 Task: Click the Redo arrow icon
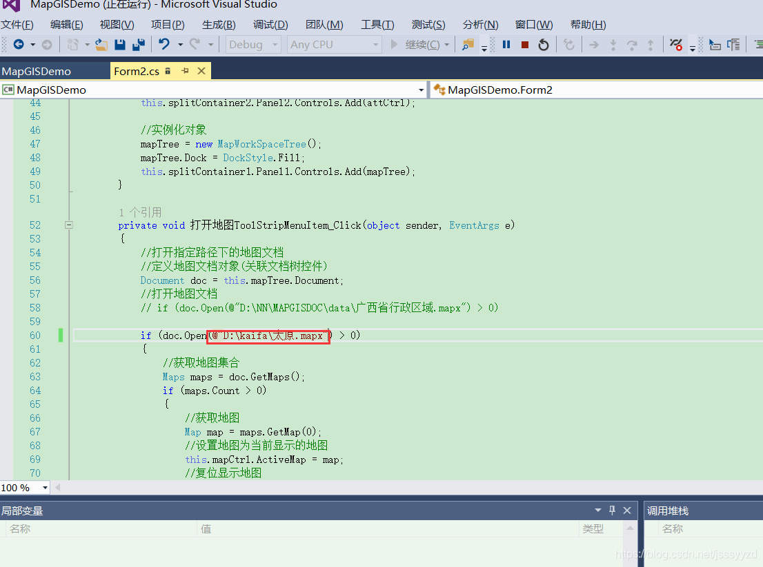tap(195, 45)
